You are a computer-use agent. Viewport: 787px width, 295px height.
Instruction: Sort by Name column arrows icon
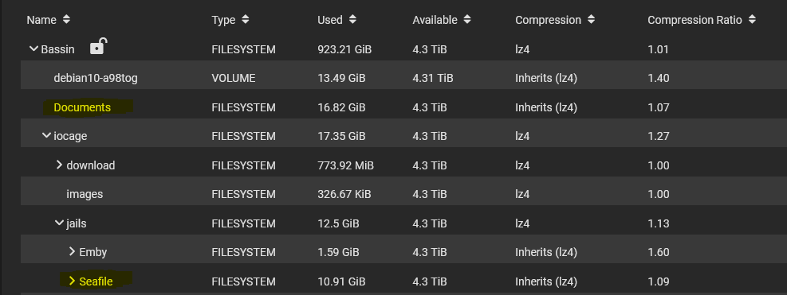(67, 20)
